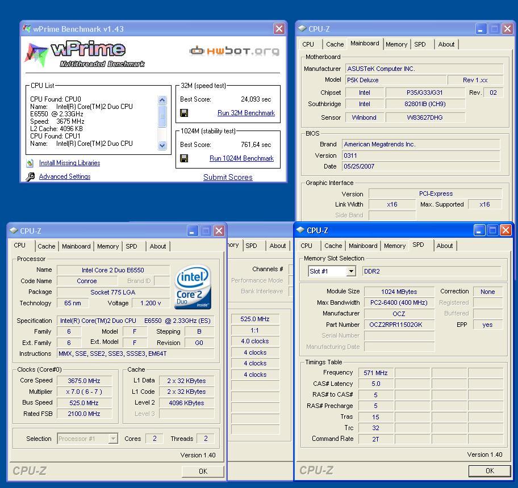Select About tab in SPD CPU-Z window
This screenshot has width=518, height=488.
(445, 246)
